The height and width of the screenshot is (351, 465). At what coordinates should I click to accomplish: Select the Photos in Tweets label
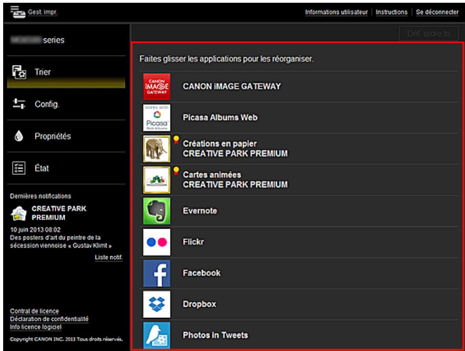215,335
